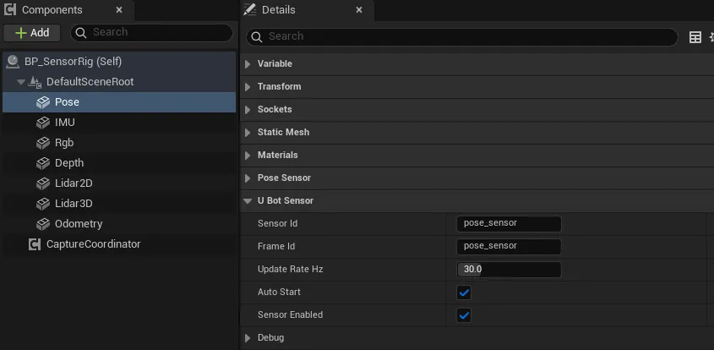This screenshot has width=714, height=350.
Task: Close the Details tab
Action: coord(359,10)
